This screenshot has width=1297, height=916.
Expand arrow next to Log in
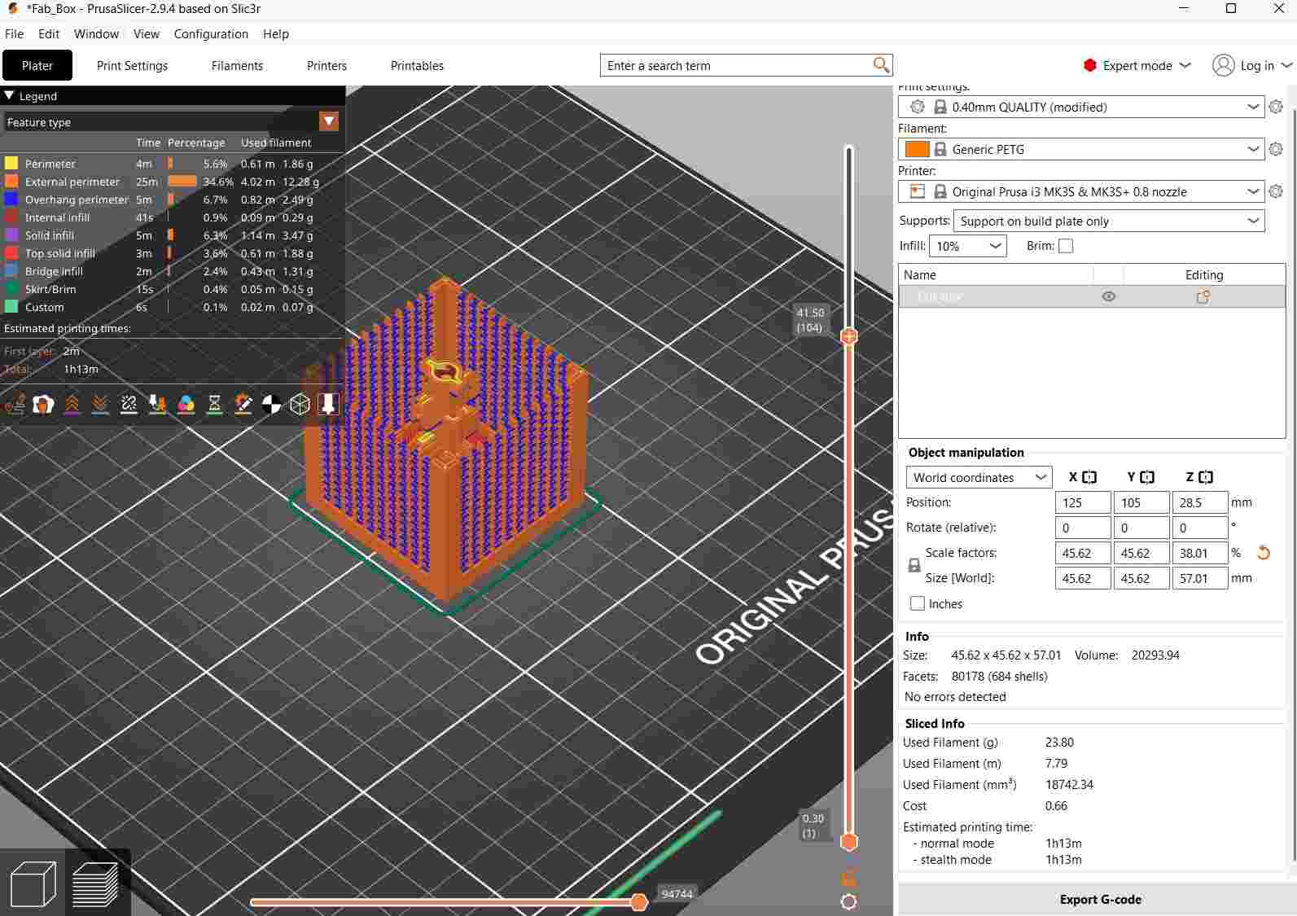point(1286,65)
